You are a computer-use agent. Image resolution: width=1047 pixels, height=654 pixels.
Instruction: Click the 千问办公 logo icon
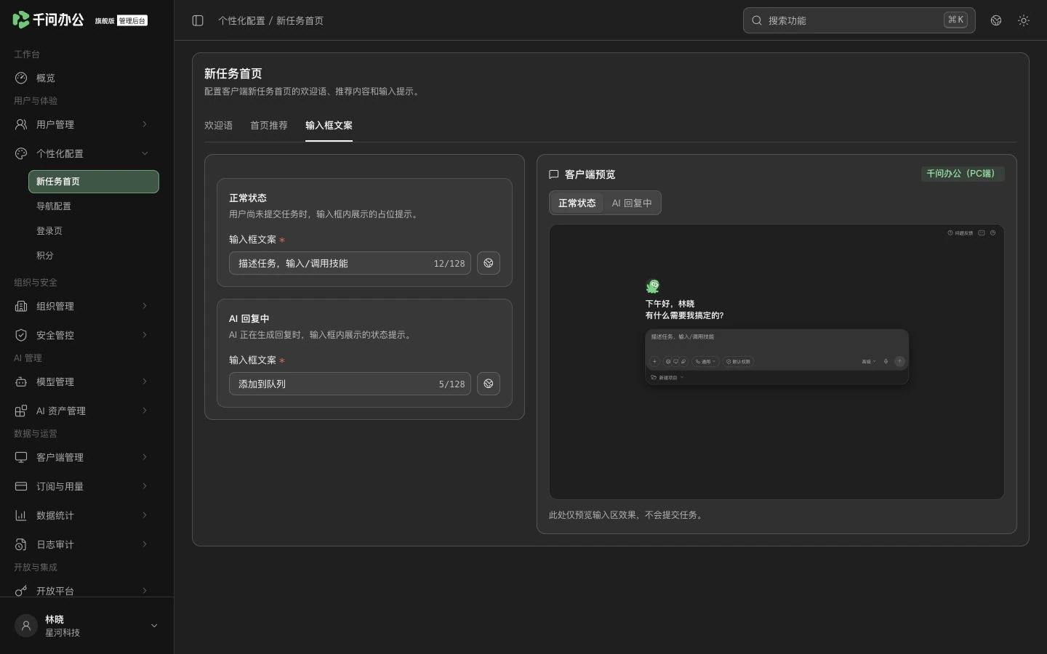click(x=21, y=20)
